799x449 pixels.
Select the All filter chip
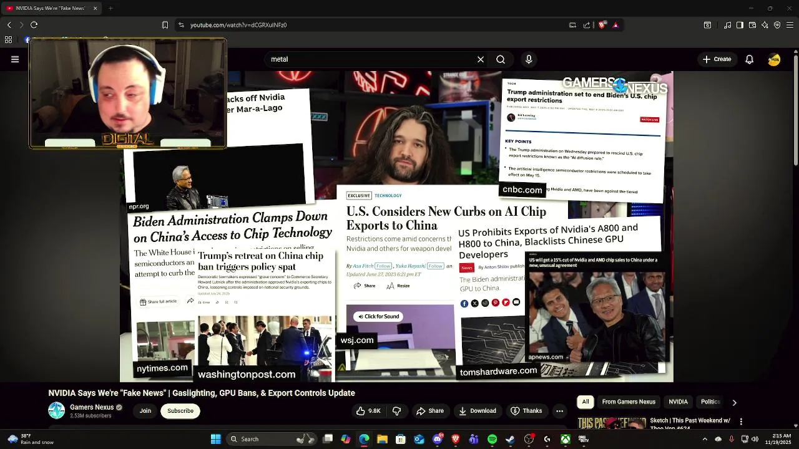click(x=586, y=402)
